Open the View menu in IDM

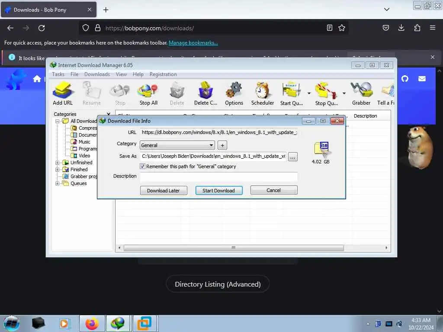(x=121, y=74)
